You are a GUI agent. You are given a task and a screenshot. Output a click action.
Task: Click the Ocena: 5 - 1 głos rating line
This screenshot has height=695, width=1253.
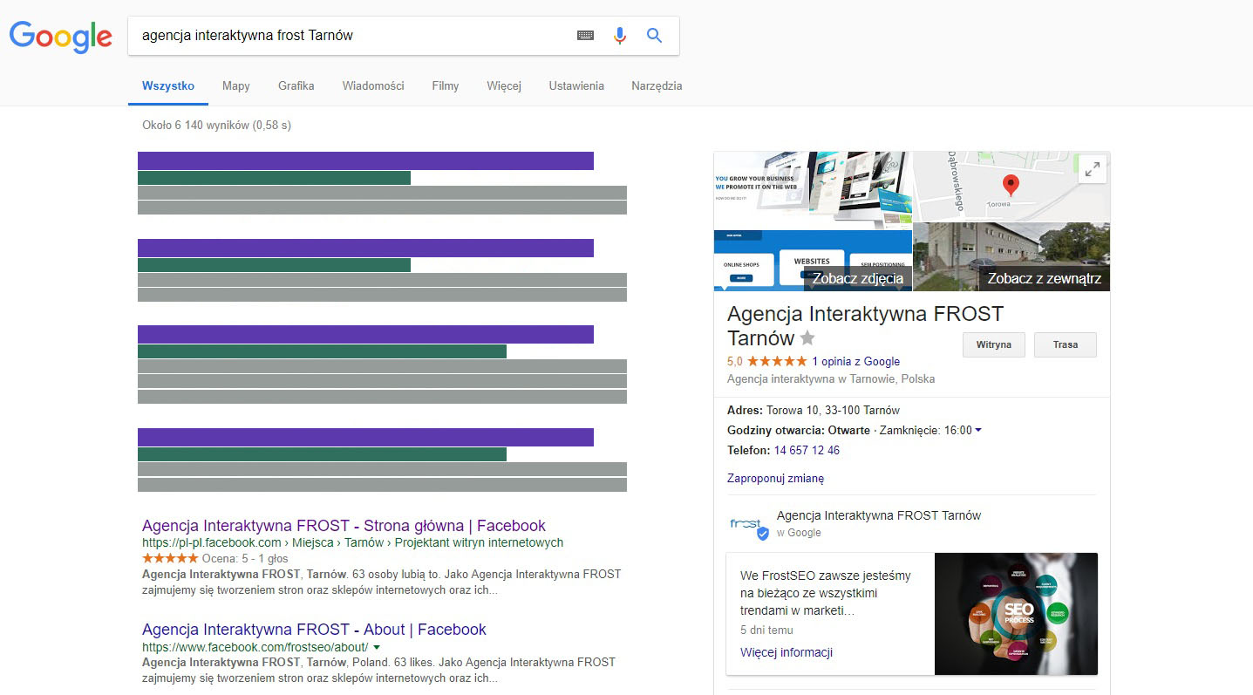coord(215,558)
